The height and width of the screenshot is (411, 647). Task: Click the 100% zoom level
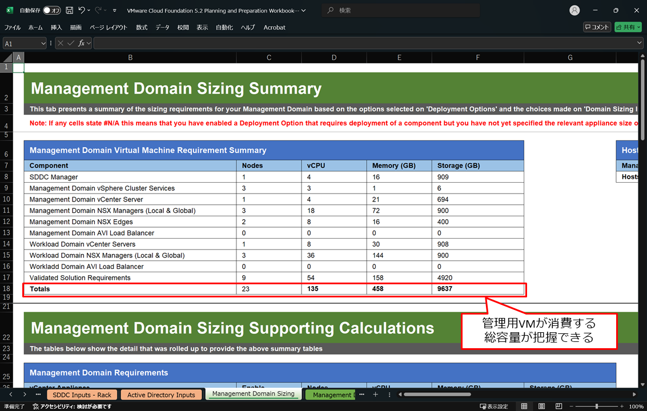[x=636, y=406]
